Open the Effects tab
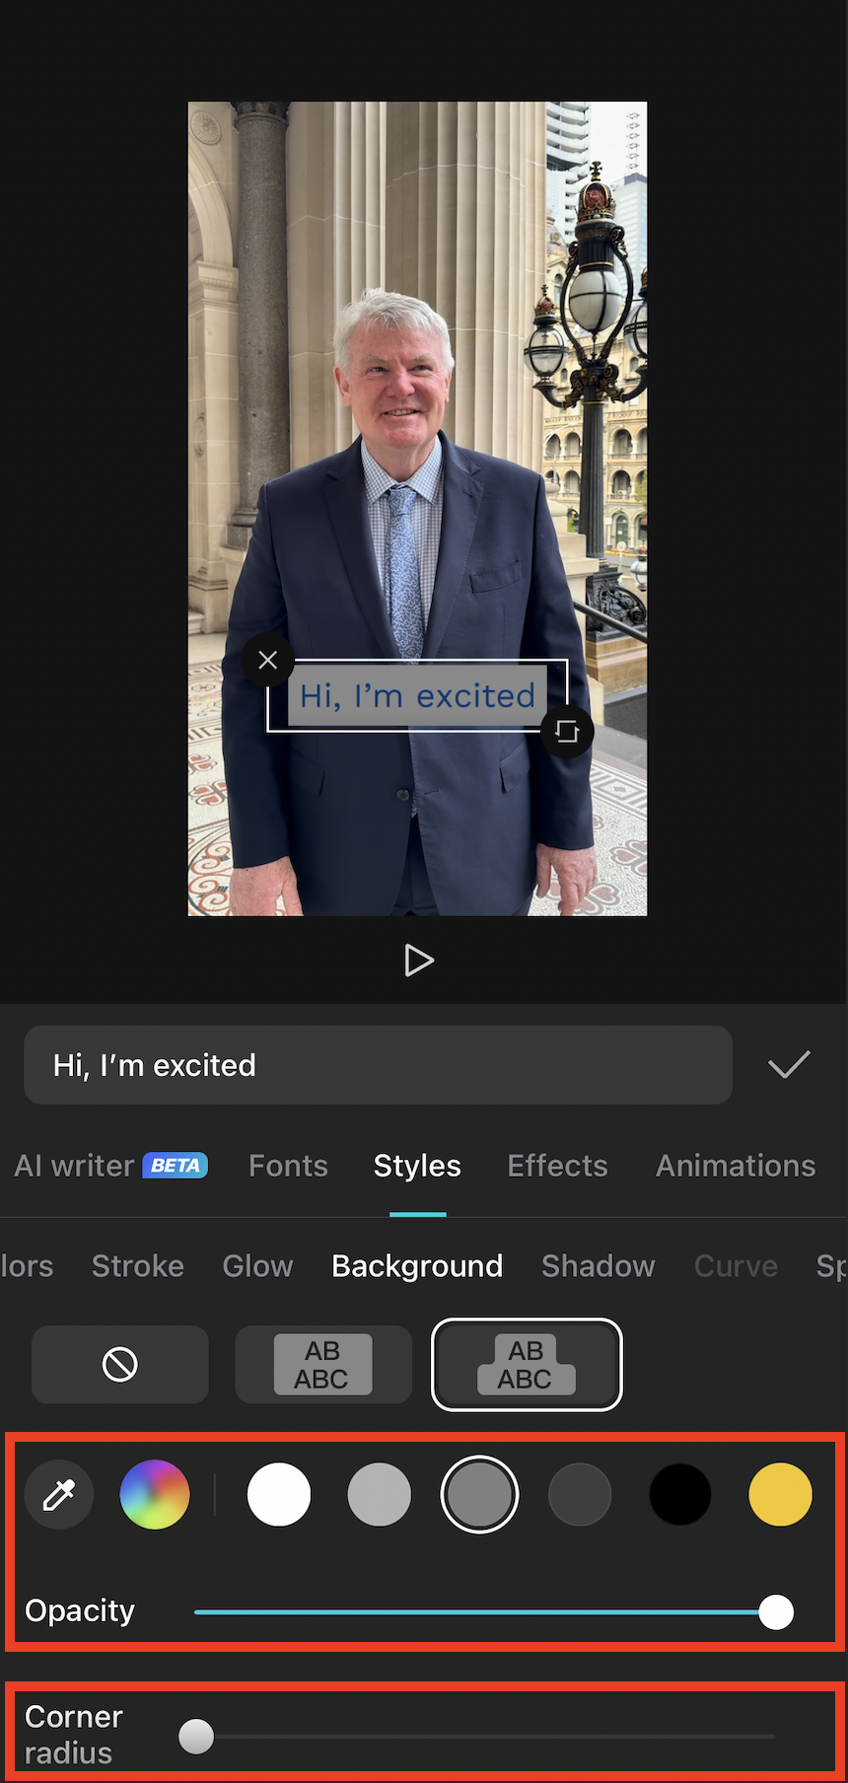 pyautogui.click(x=557, y=1166)
